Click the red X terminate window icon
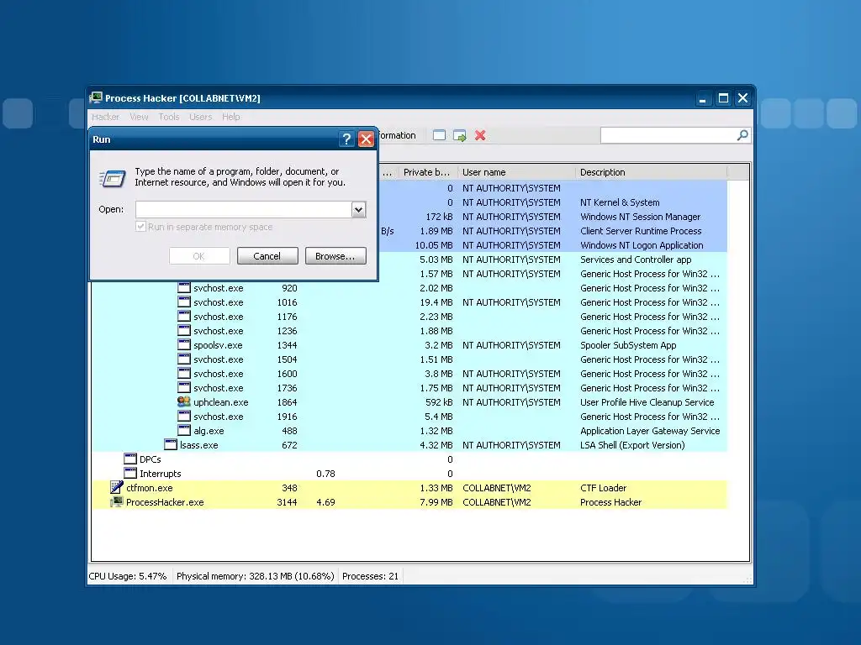This screenshot has width=861, height=645. 480,135
